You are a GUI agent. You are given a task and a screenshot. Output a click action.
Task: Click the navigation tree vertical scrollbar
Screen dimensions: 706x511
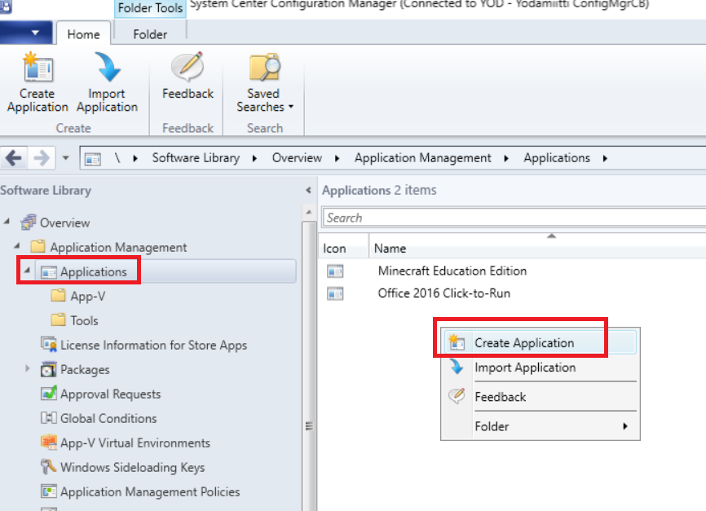[x=308, y=366]
